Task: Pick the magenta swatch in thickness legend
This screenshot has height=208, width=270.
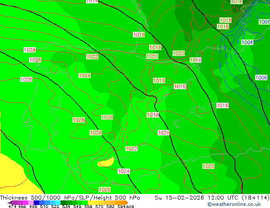Action: [x=26, y=202]
